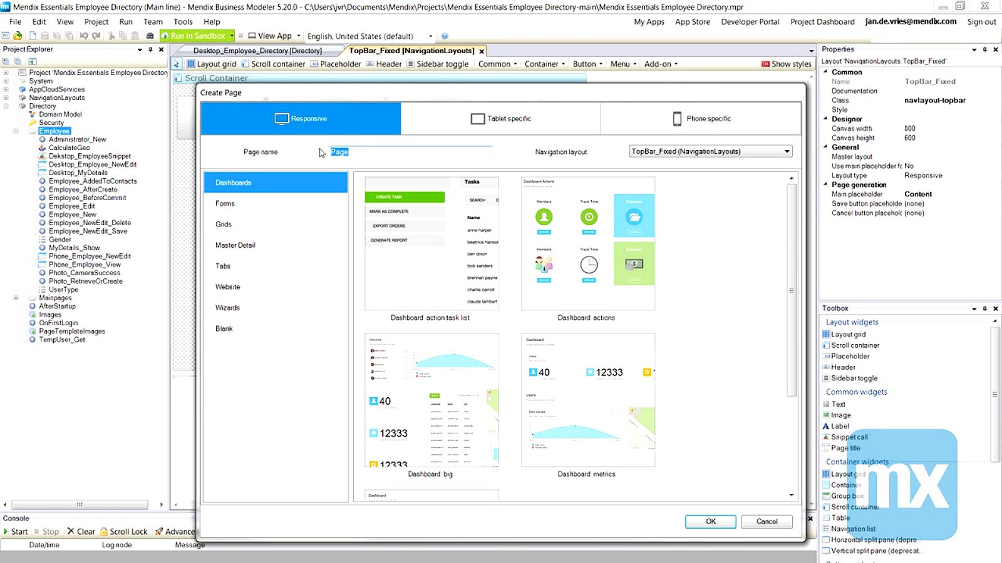Click Sign out link

981,21
